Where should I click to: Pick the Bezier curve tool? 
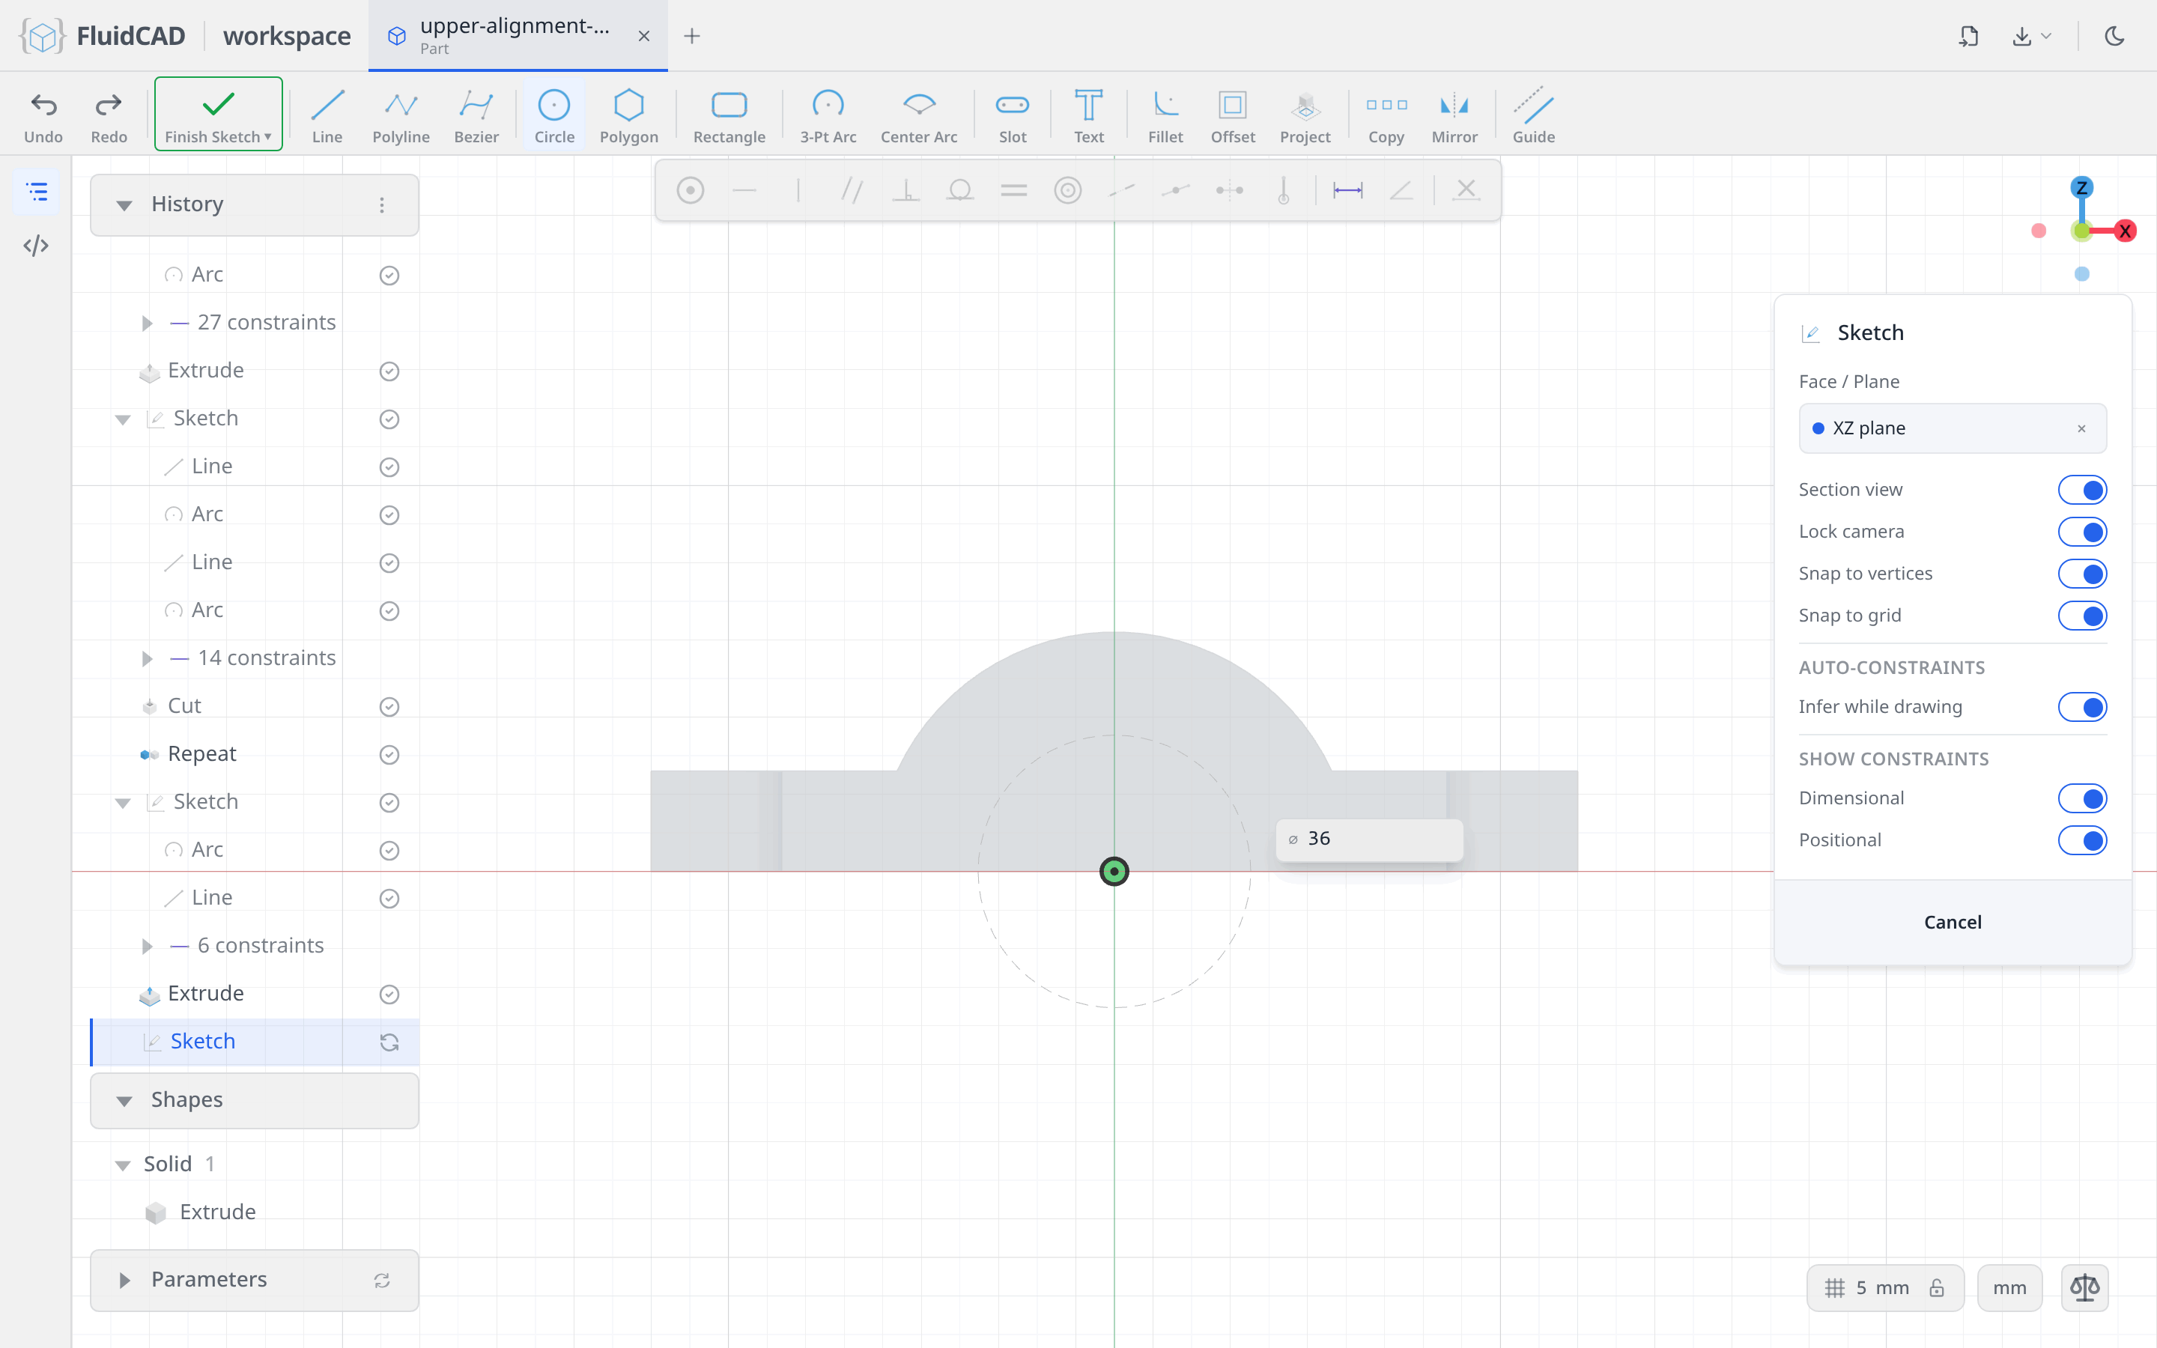476,116
